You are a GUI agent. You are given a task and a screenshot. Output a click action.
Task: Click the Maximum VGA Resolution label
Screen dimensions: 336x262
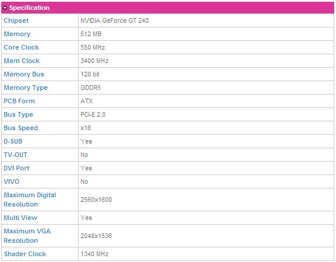click(x=27, y=236)
